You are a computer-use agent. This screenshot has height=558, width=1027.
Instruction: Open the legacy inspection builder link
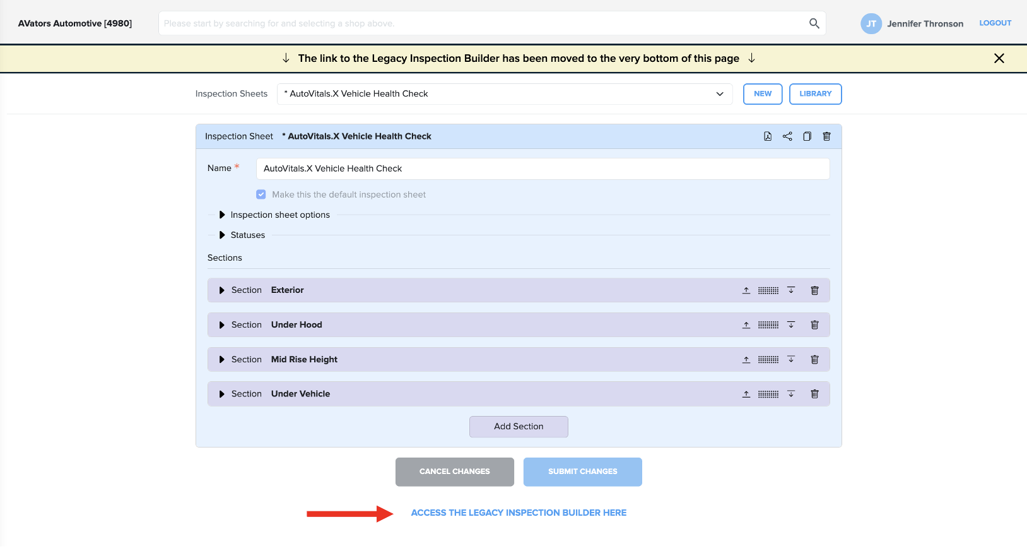[x=519, y=513]
